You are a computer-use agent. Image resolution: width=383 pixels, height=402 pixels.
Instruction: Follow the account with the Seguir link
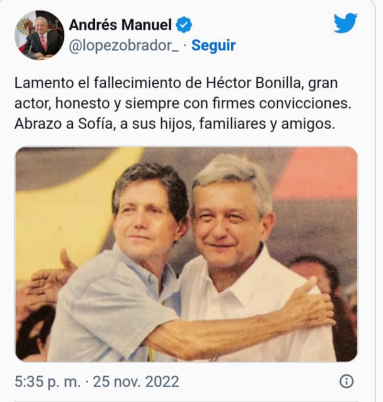click(214, 45)
